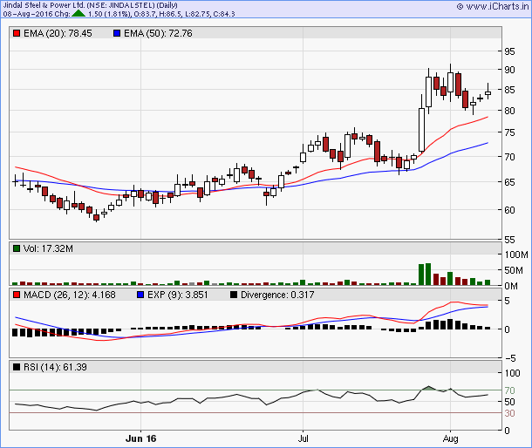Click the 85 price axis label
The height and width of the screenshot is (448, 532).
pyautogui.click(x=509, y=90)
